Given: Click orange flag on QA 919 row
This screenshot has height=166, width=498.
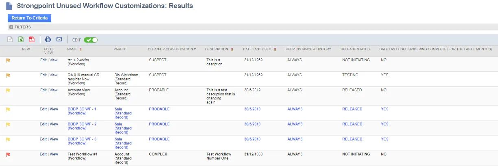Looking at the screenshot, I should (x=8, y=75).
